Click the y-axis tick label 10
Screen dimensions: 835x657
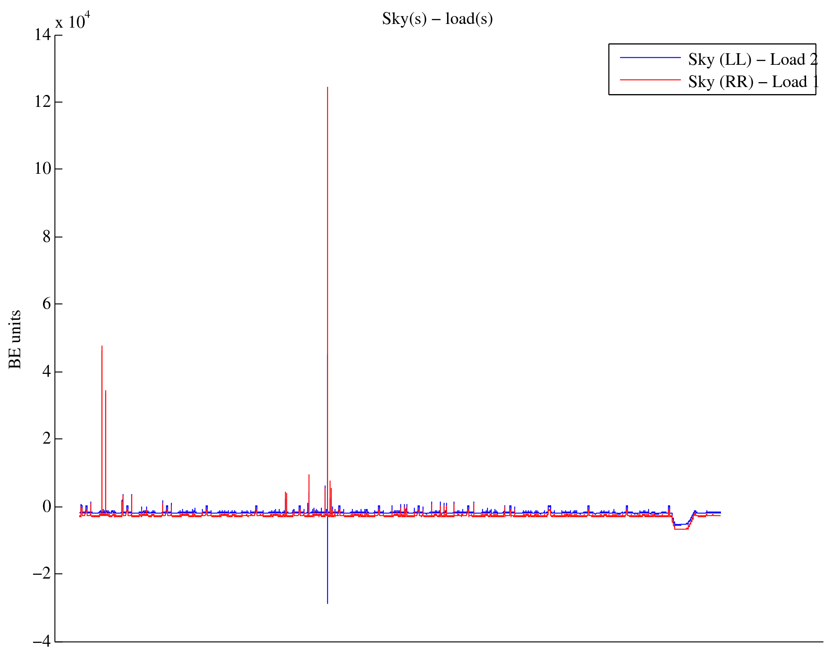click(x=43, y=169)
